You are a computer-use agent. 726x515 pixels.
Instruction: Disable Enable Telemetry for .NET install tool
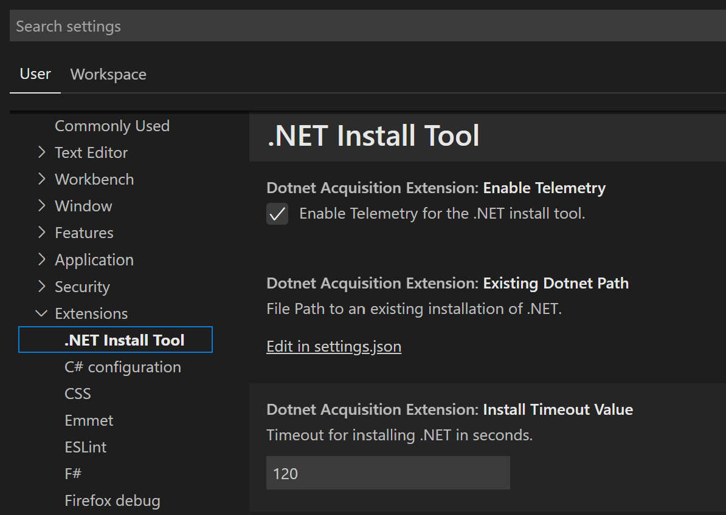277,214
